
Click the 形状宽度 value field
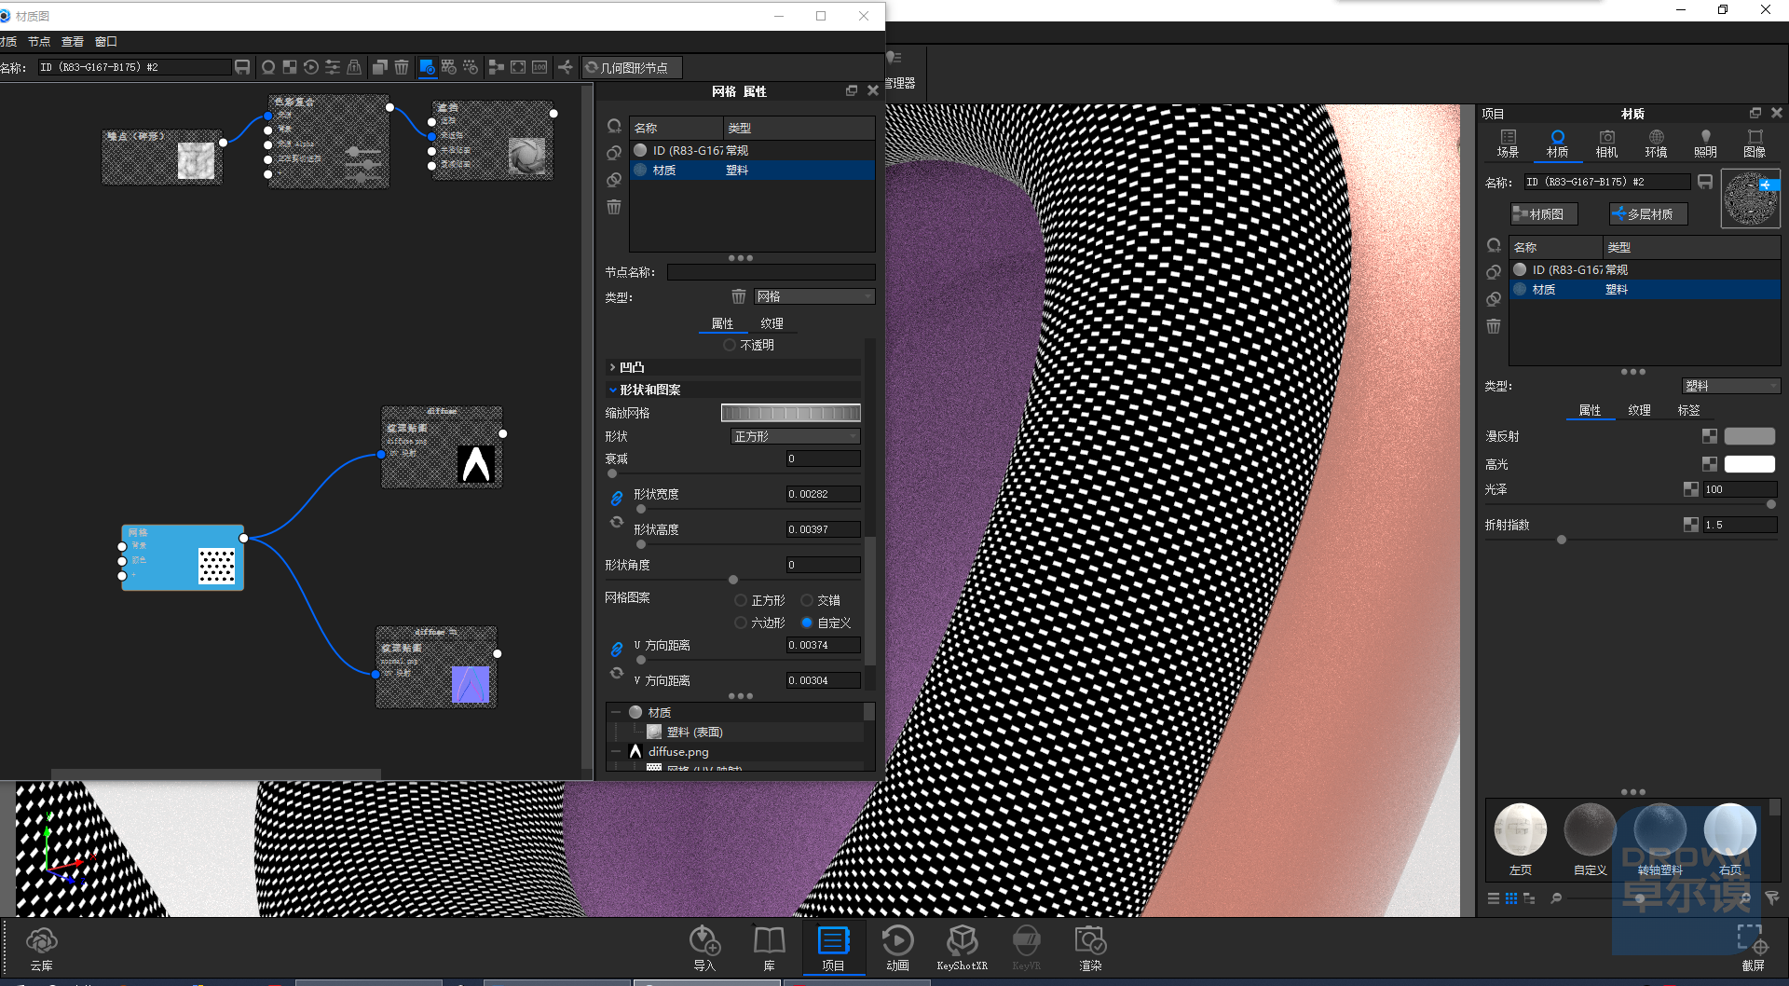[x=823, y=494]
